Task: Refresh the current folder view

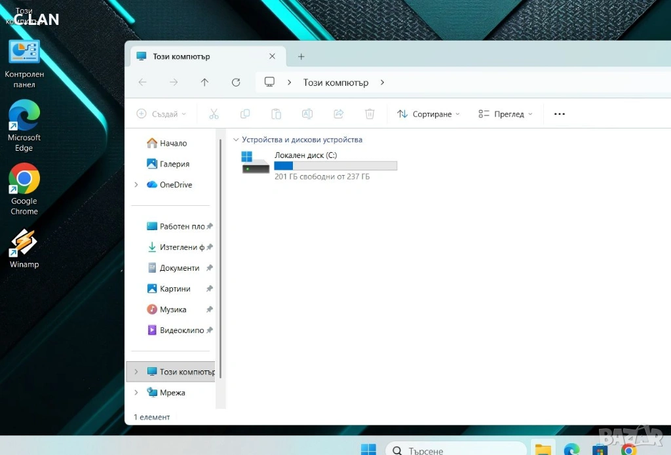Action: click(236, 83)
